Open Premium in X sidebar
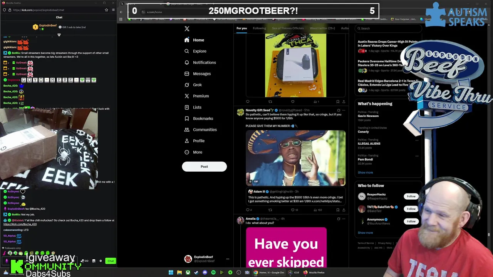 [196, 96]
